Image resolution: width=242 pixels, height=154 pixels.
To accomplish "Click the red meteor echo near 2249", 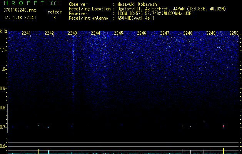I will click(x=223, y=126).
